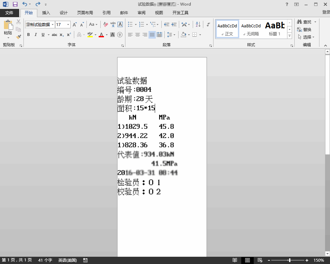Apply a character border with the boxed A icon

[x=120, y=25]
